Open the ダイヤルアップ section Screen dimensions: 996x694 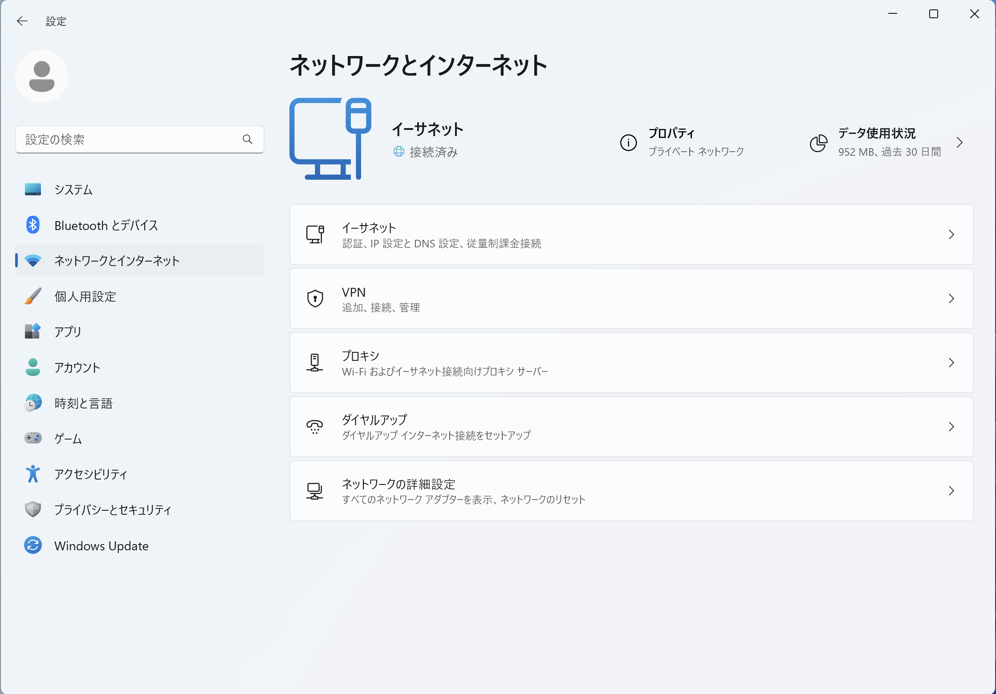[x=952, y=427]
